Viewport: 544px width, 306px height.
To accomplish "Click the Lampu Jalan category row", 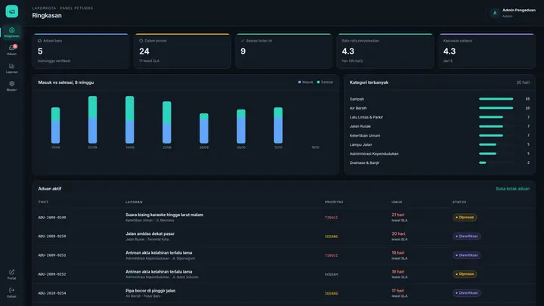I will coord(440,144).
